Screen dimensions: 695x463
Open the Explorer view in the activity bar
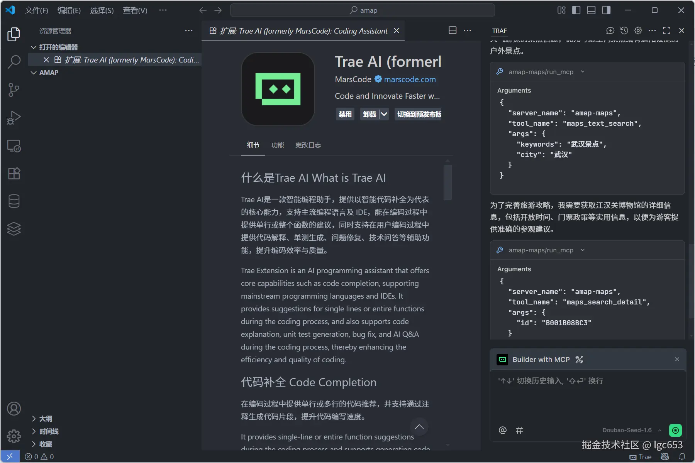click(14, 34)
